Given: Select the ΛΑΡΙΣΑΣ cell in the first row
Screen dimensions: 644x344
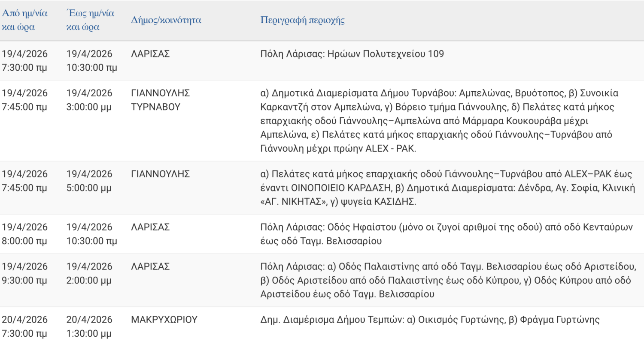Looking at the screenshot, I should (x=150, y=54).
